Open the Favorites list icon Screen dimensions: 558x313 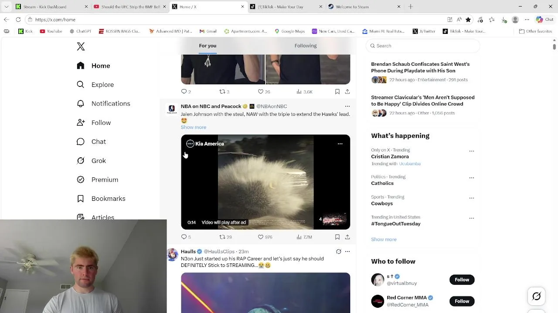[x=492, y=20]
